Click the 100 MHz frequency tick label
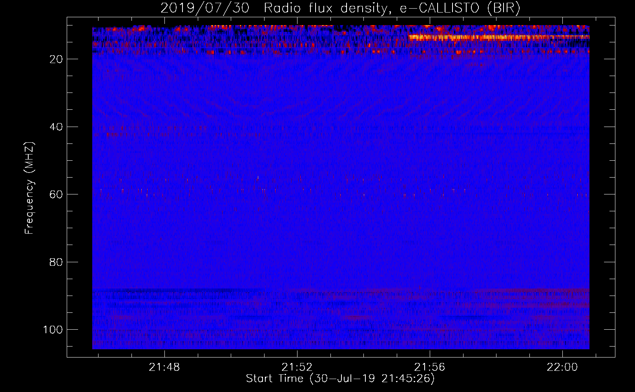The height and width of the screenshot is (392, 635). coord(53,330)
